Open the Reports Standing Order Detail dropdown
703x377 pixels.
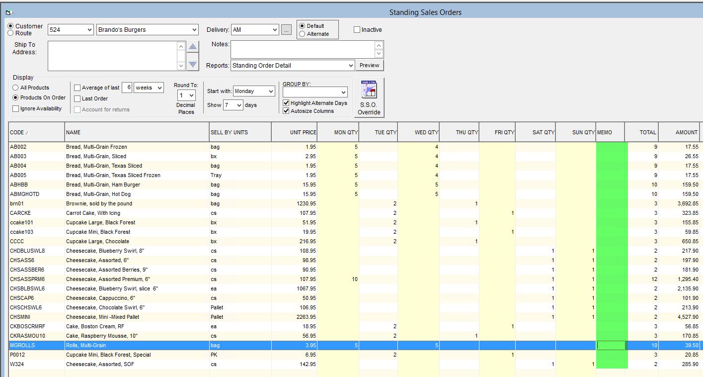(x=350, y=65)
